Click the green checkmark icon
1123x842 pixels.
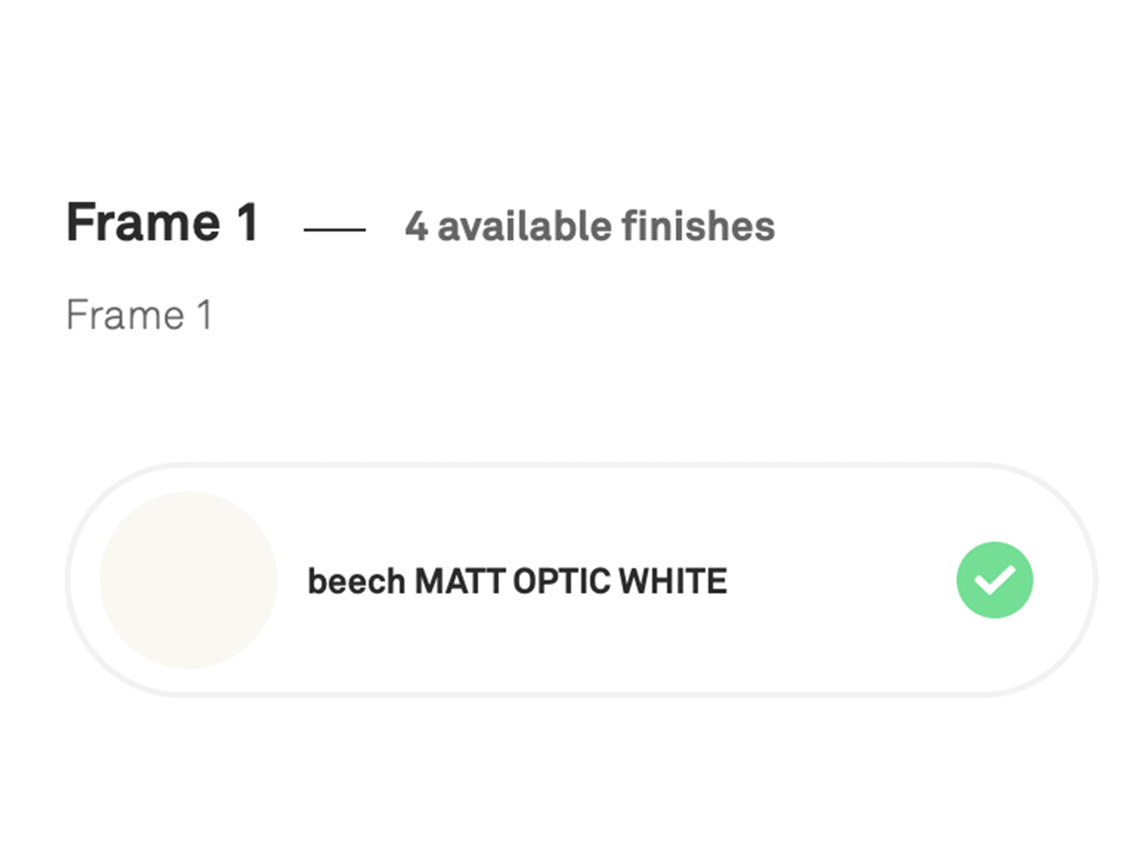point(994,580)
